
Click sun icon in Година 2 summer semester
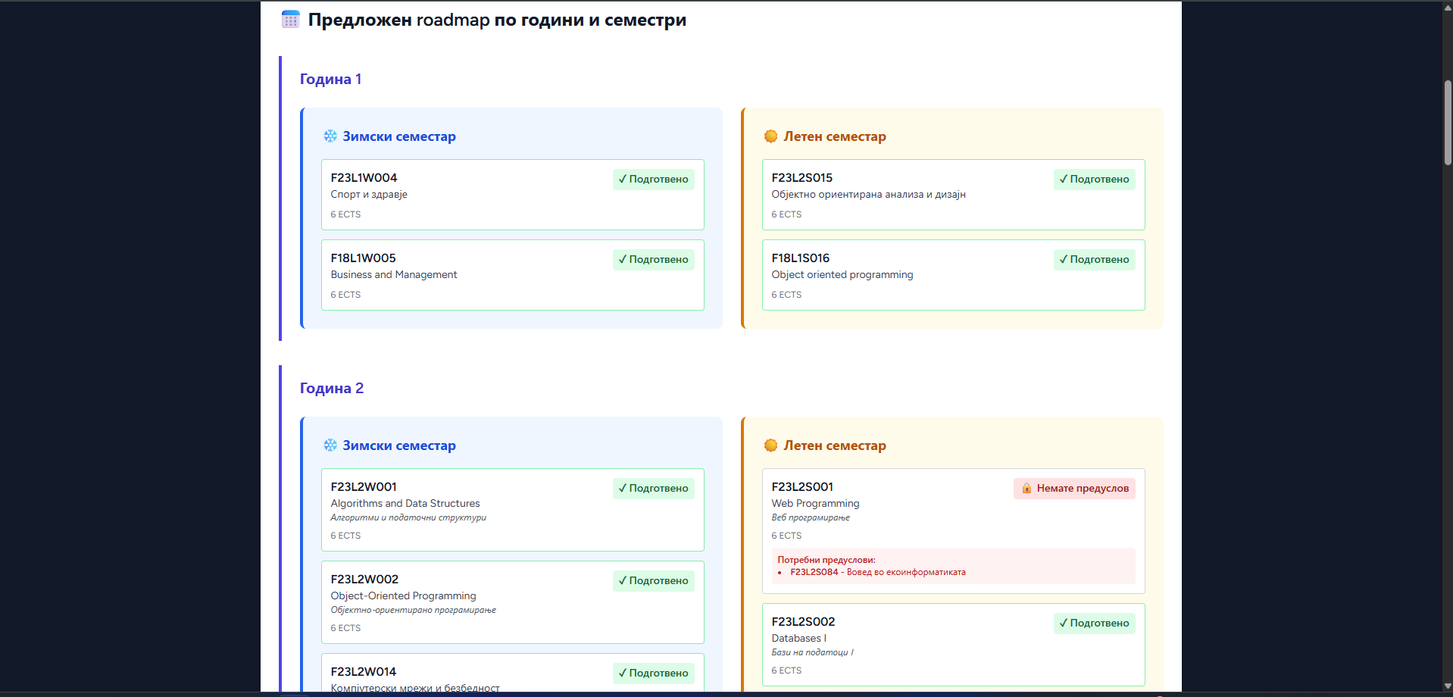point(770,445)
